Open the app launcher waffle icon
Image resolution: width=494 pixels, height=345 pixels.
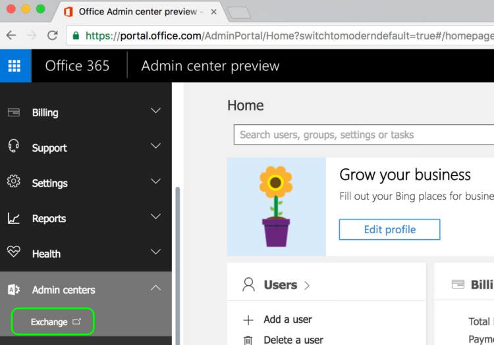click(14, 66)
